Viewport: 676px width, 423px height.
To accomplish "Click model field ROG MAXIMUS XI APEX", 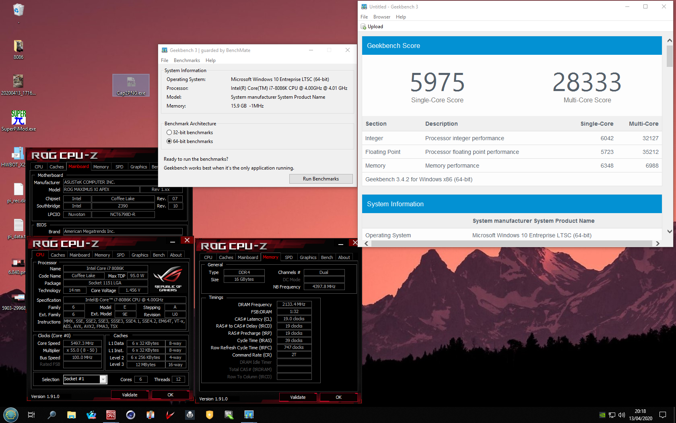I will 101,189.
